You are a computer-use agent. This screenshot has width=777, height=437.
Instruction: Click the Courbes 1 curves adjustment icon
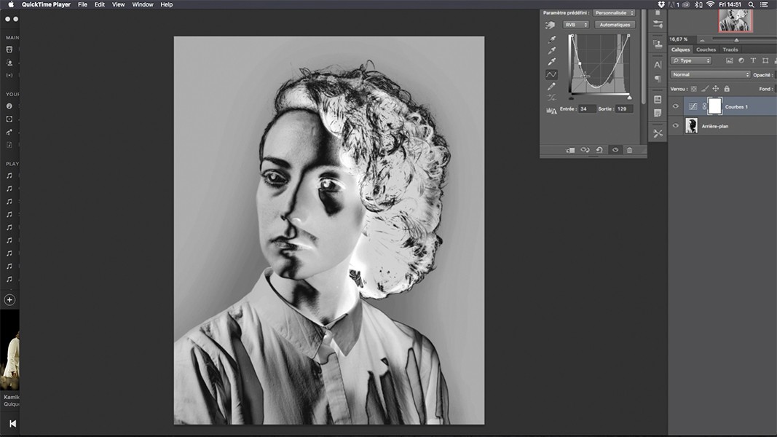tap(693, 106)
